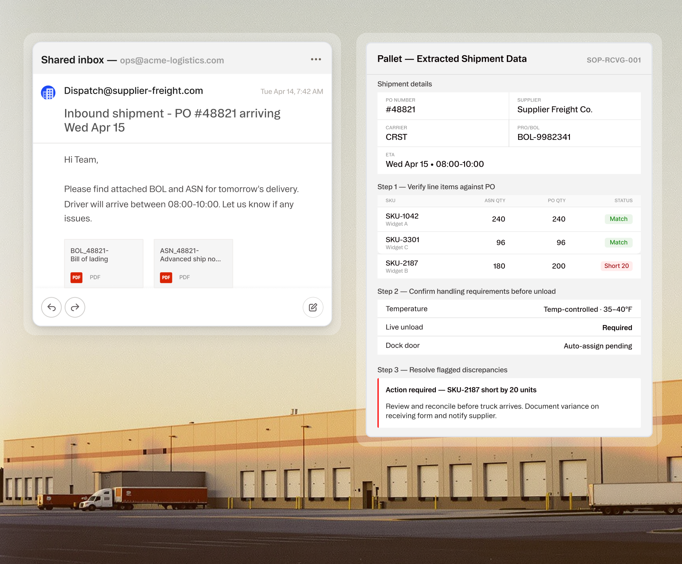Click the red PDF icon on ASN_48821 attachment
Screen dimensions: 682x564
point(166,277)
